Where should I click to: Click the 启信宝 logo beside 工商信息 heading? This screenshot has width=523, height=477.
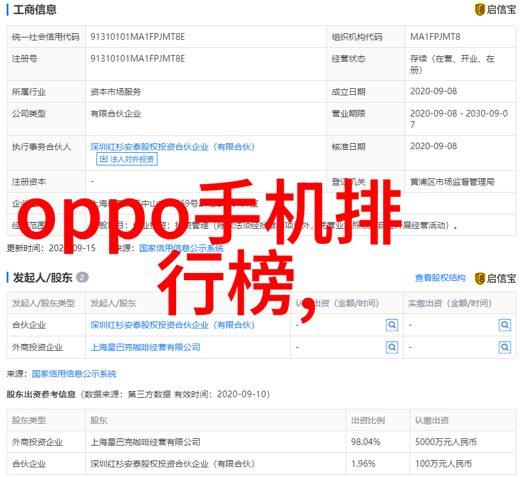(495, 9)
